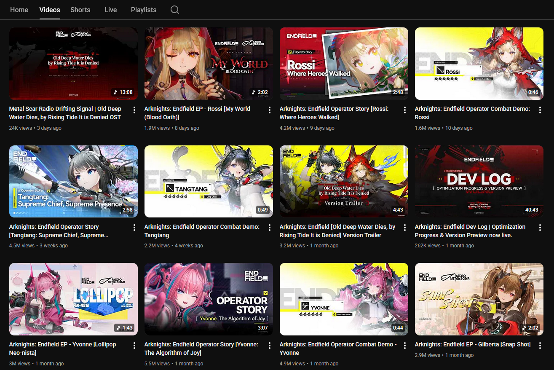Open the 0:49 Tangtang operator thumbnail
This screenshot has width=554, height=370.
coord(209,181)
